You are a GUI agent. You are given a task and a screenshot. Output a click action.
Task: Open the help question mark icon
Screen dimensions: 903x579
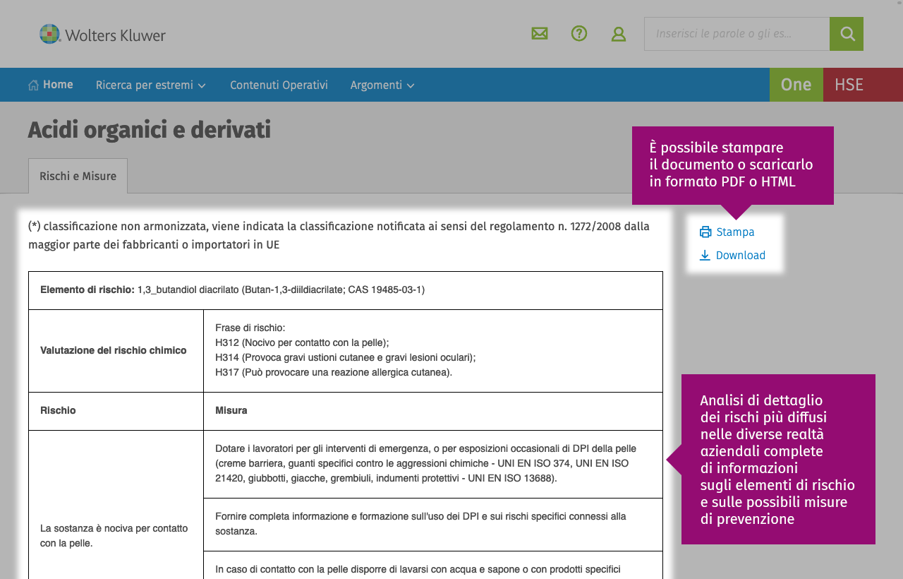click(x=579, y=33)
